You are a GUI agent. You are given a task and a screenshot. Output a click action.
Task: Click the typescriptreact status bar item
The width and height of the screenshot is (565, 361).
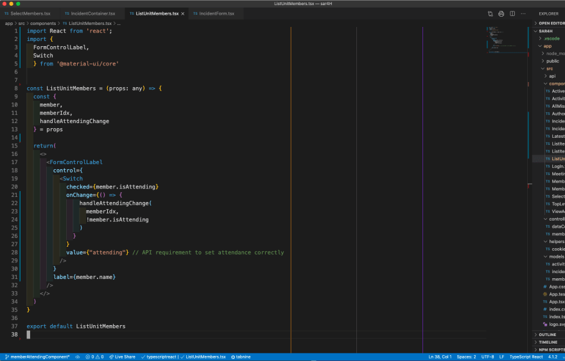[159, 357]
